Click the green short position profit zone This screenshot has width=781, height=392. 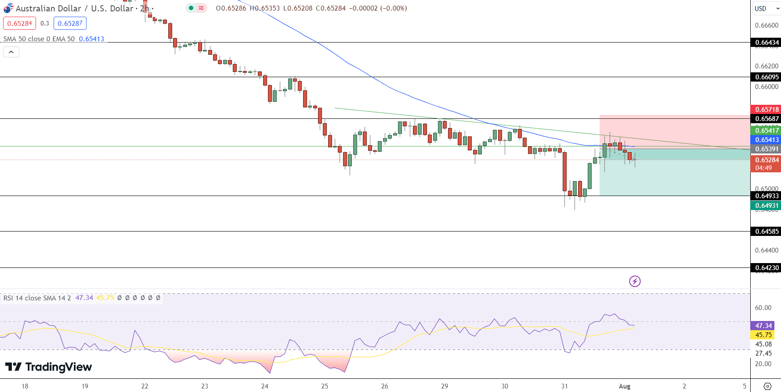(x=675, y=172)
